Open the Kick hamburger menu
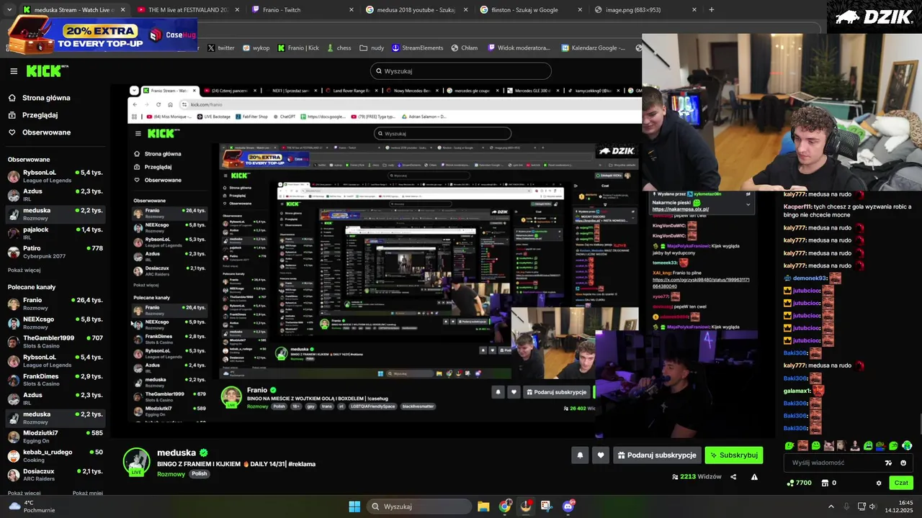 (14, 71)
